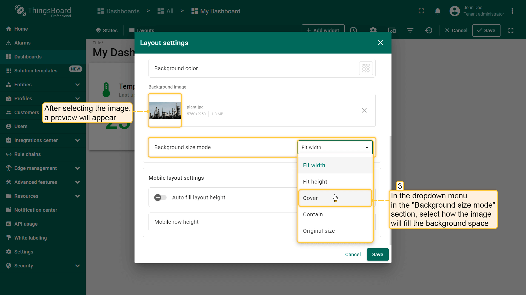The image size is (526, 295).
Task: Remove the plant.jpg background image
Action: click(364, 110)
